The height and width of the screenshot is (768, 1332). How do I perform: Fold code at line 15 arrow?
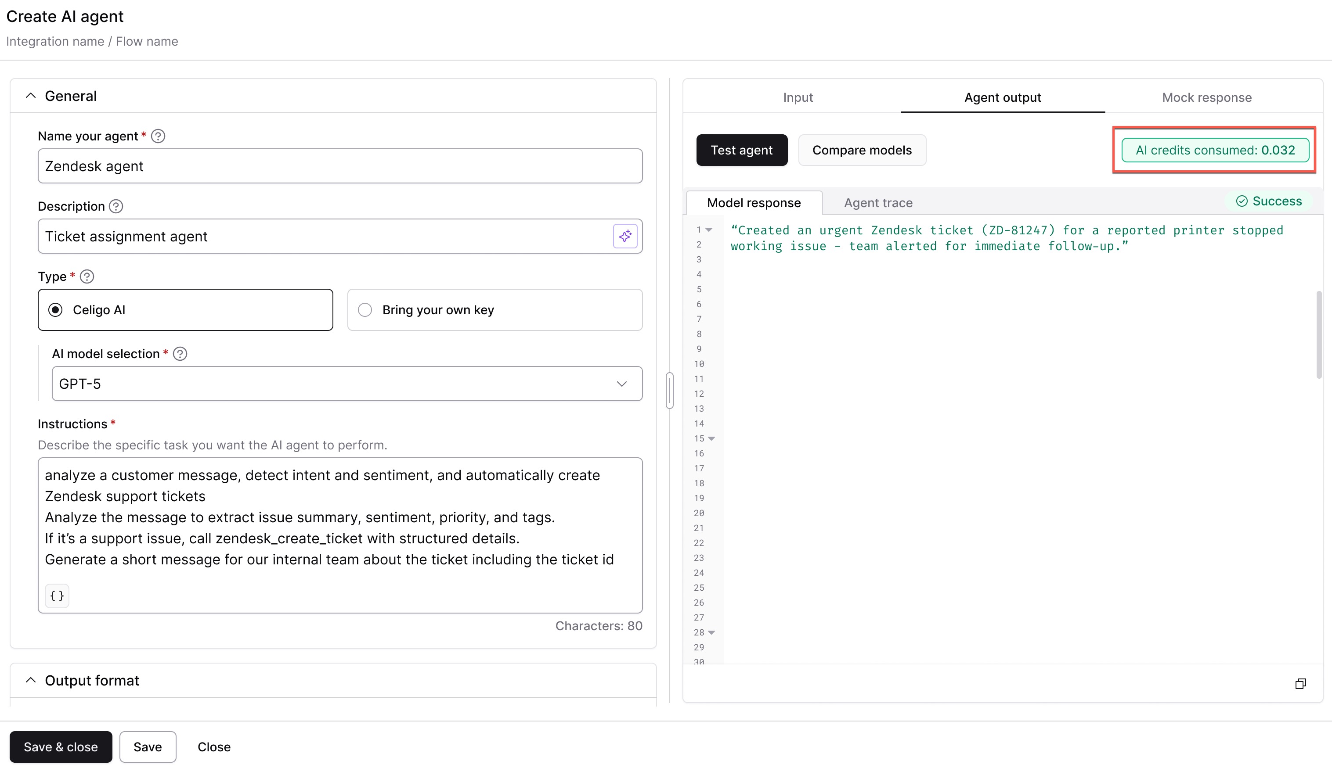point(711,438)
